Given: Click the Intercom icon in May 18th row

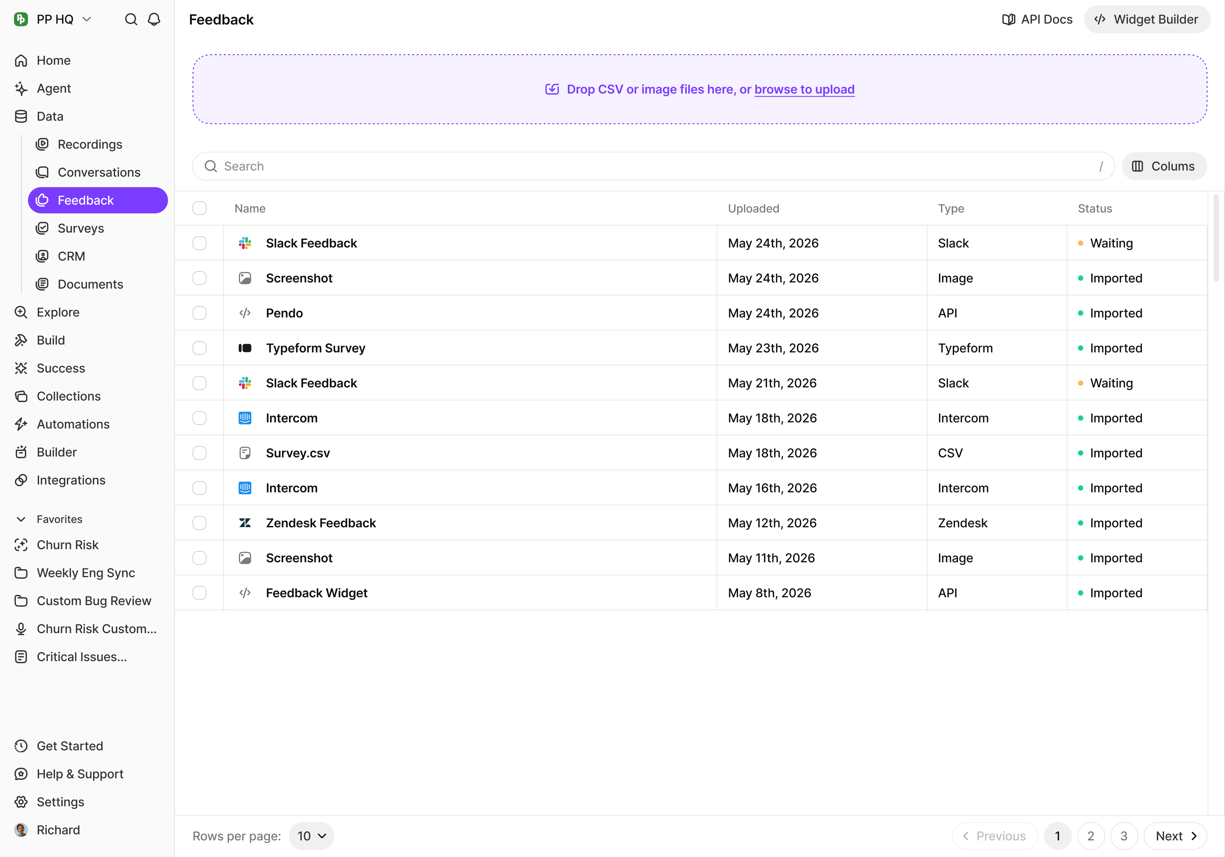Looking at the screenshot, I should point(245,418).
